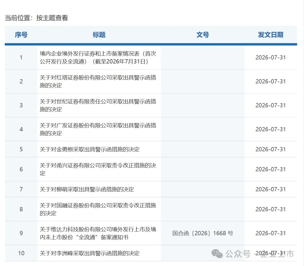The image size is (304, 266).
Task: Open 关于对甬兴证券有限公司采取责令改正 decision
Action: [x=98, y=169]
